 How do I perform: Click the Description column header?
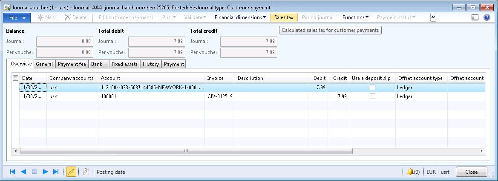tap(271, 78)
